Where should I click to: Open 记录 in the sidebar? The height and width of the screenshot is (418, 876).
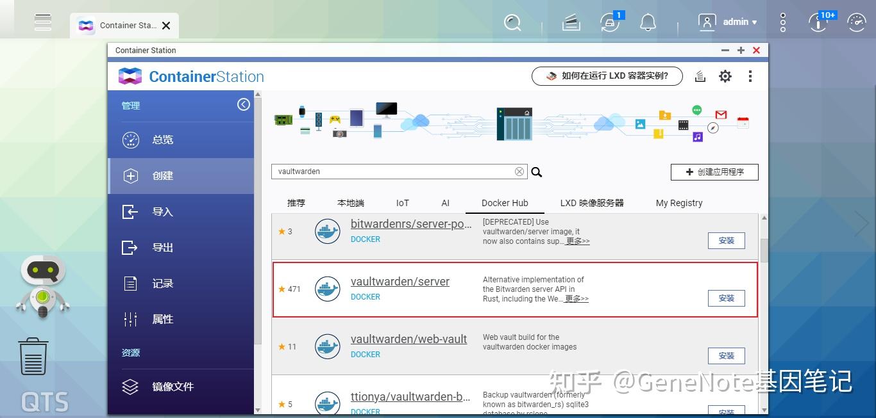pyautogui.click(x=181, y=283)
